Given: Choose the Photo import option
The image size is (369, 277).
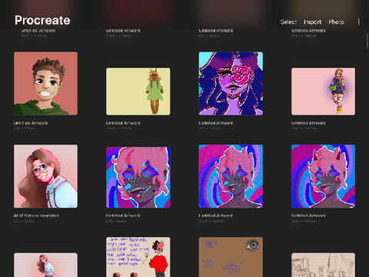Looking at the screenshot, I should click(336, 22).
